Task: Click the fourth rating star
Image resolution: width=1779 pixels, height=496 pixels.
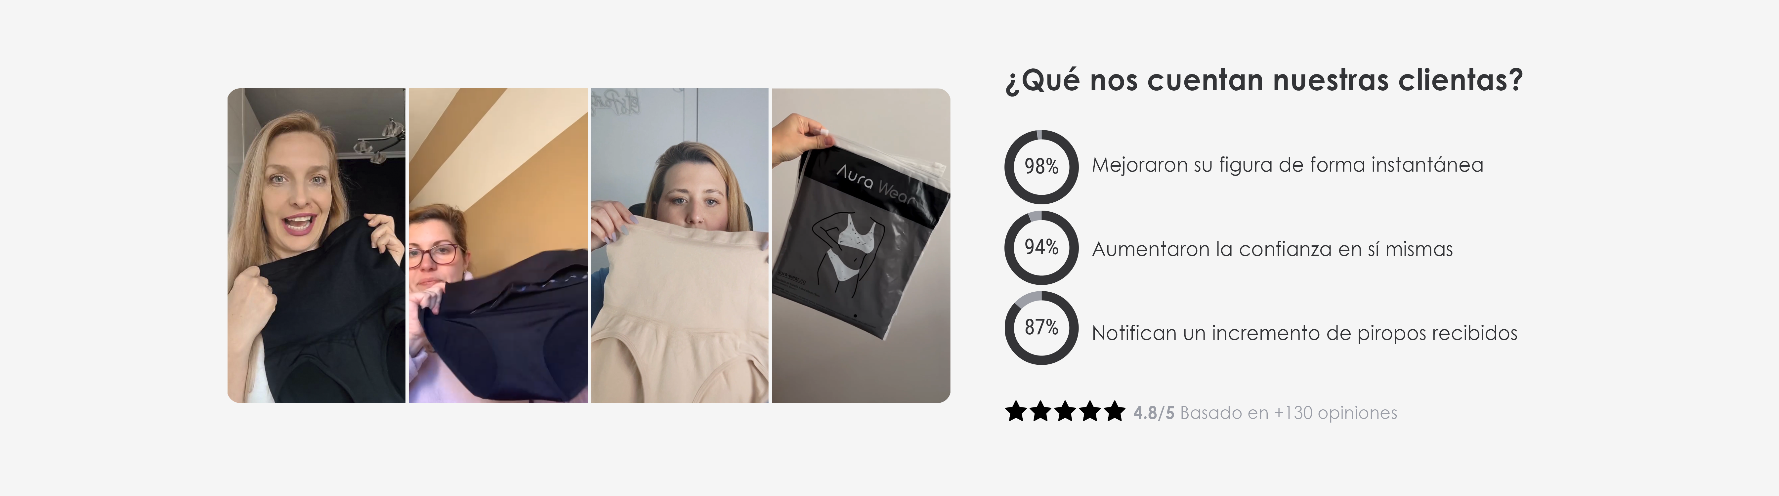Action: (x=1090, y=412)
